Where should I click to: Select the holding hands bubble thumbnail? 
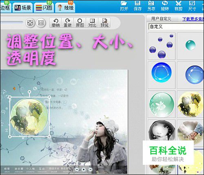pyautogui.click(x=191, y=130)
